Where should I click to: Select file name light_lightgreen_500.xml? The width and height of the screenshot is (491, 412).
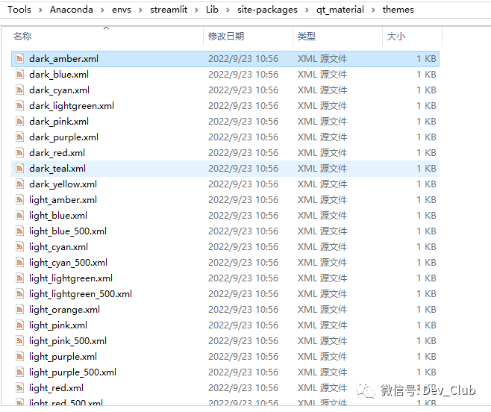point(81,293)
